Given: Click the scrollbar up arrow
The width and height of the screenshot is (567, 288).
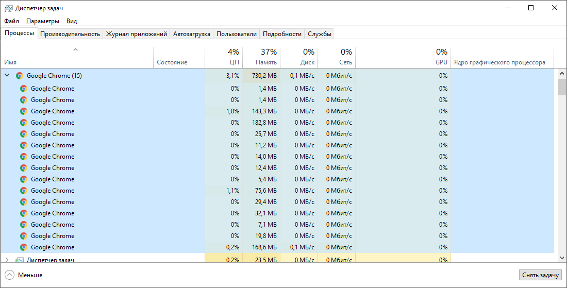Looking at the screenshot, I should (x=562, y=73).
